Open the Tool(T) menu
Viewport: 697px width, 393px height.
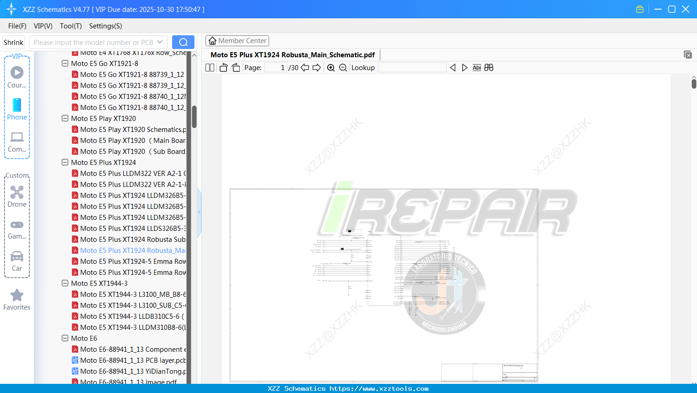click(x=70, y=26)
